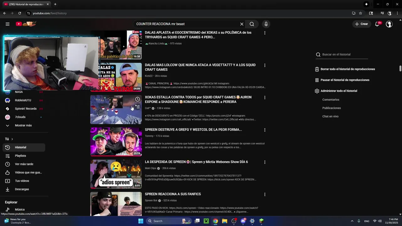Open the Crear create menu
Image resolution: width=402 pixels, height=226 pixels.
point(361,24)
